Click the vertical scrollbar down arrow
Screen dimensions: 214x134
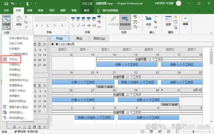coord(211,121)
